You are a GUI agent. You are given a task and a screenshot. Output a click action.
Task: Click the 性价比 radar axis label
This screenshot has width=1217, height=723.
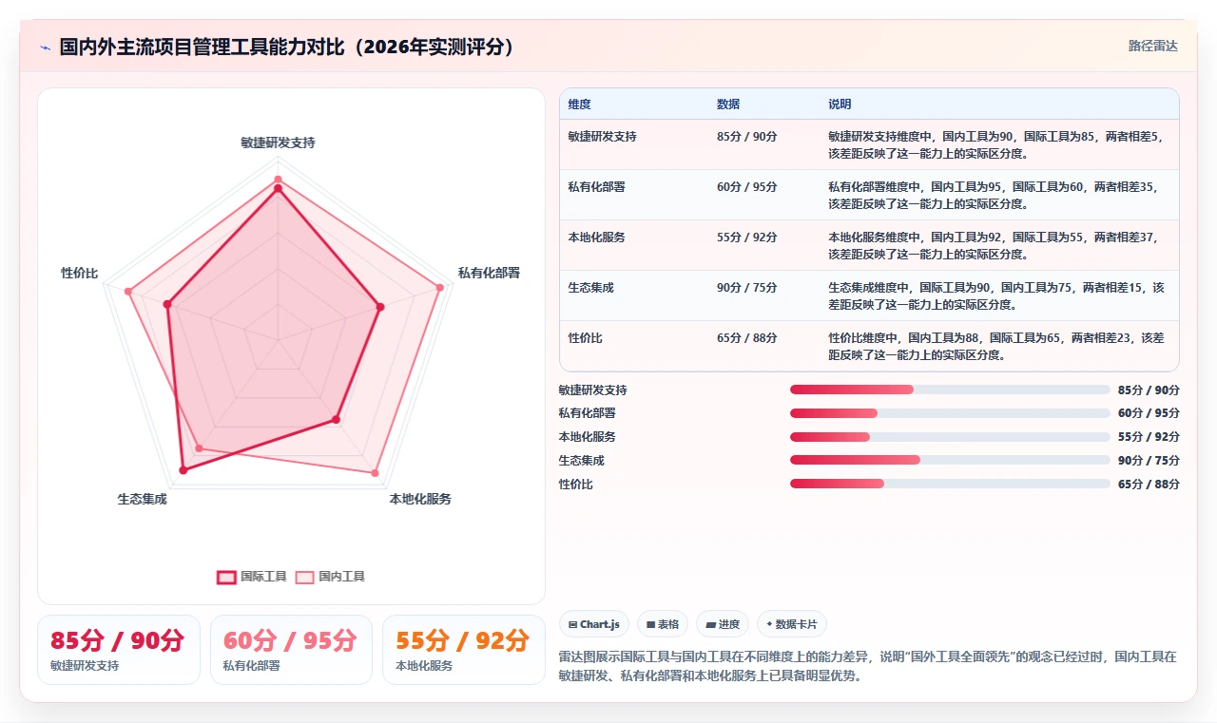point(80,273)
